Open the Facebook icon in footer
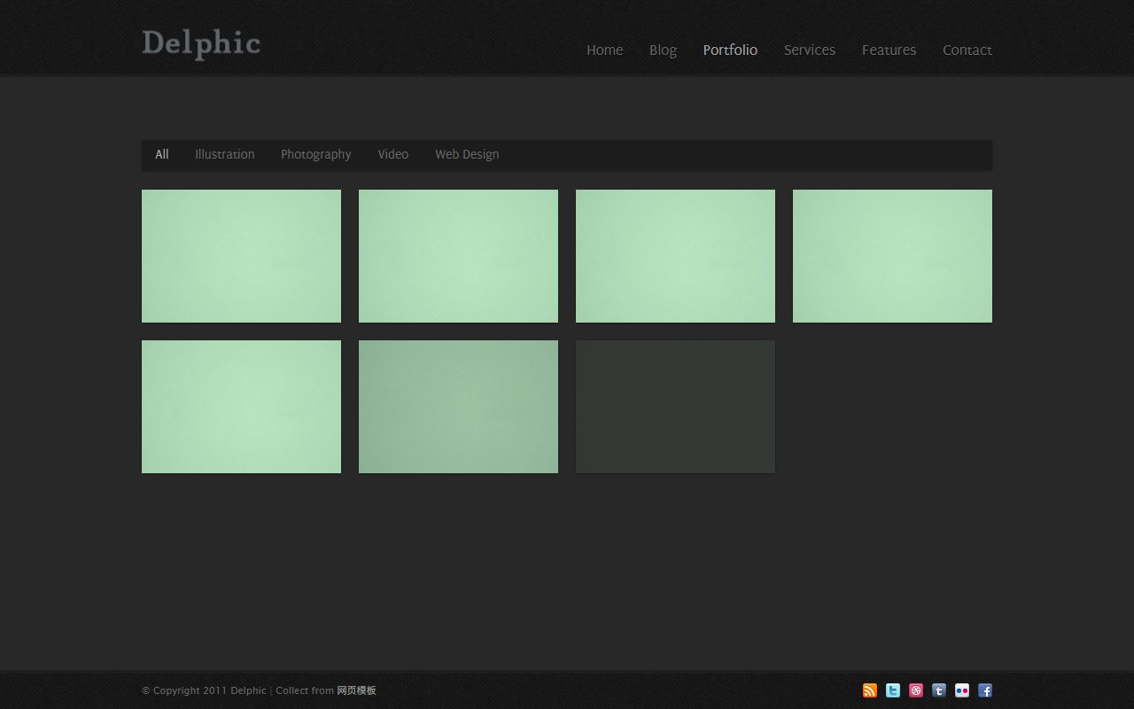 click(x=985, y=690)
